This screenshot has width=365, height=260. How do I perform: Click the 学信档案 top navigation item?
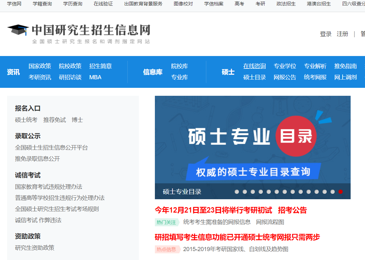pos(213,4)
